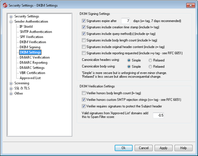Click the Spam Filter score field
The height and width of the screenshot is (156, 198).
158,115
